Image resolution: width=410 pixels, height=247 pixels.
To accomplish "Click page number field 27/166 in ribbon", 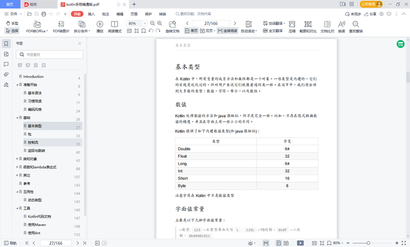I will [211, 23].
